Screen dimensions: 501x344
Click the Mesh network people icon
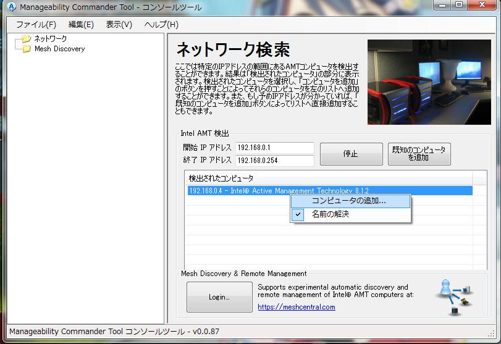pos(455,297)
